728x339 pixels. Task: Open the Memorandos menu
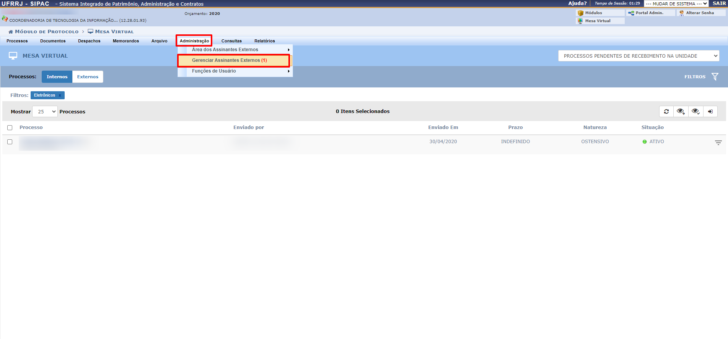pyautogui.click(x=126, y=41)
